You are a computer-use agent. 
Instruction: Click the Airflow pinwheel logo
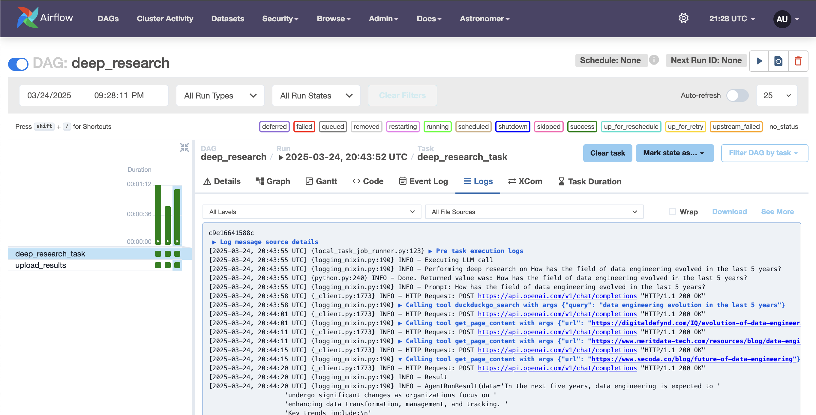tap(27, 17)
